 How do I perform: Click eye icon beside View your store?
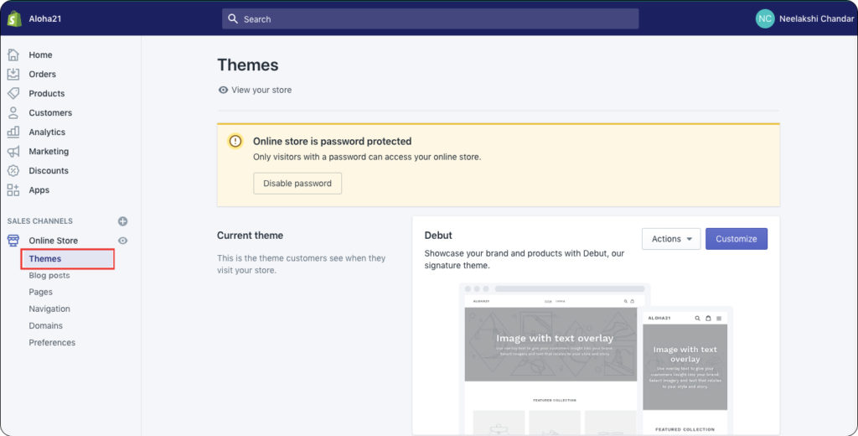223,90
